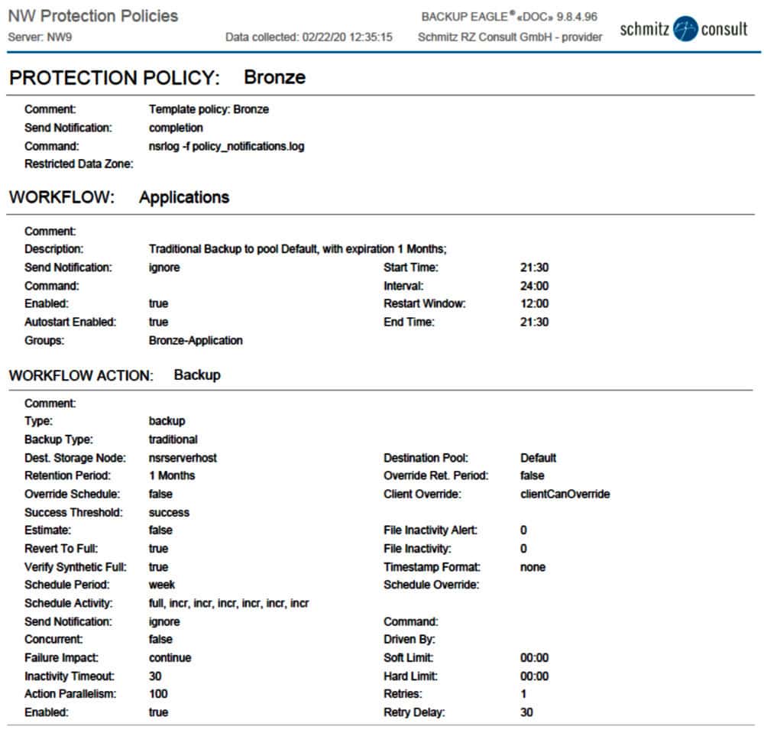Image resolution: width=764 pixels, height=733 pixels.
Task: Click the Workflow Action Backup heading
Action: point(115,375)
